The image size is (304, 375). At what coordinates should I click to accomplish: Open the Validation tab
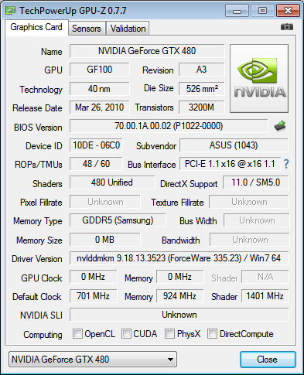pos(128,29)
